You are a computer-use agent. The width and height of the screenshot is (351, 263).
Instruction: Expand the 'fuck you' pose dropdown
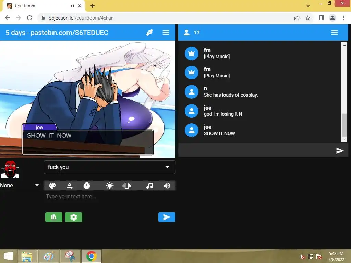click(x=110, y=167)
